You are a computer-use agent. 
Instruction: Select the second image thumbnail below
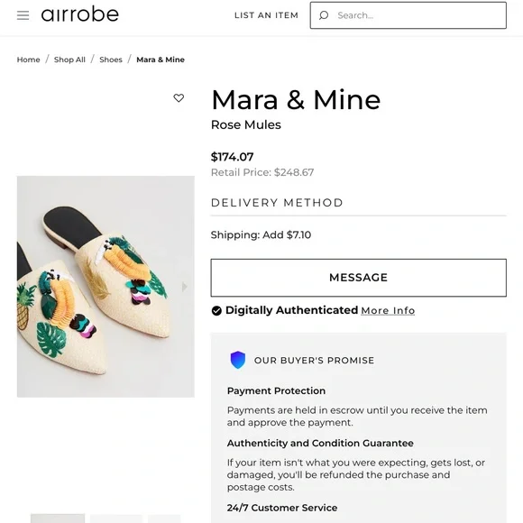(x=116, y=518)
